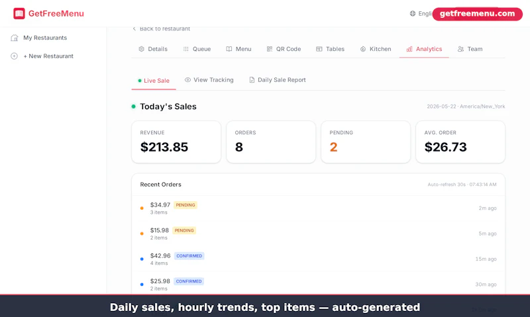Click the Details gear icon
The height and width of the screenshot is (317, 530).
(141, 49)
